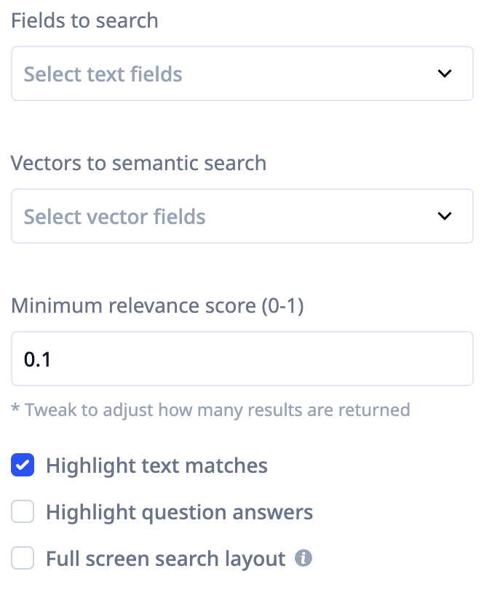492x595 pixels.
Task: Click the Full screen search layout label
Action: click(165, 559)
